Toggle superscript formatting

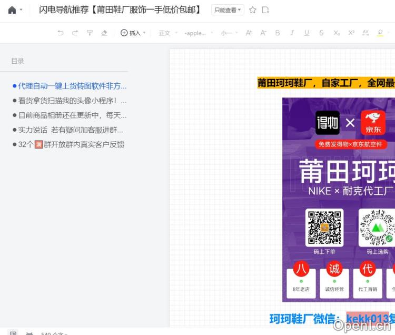351,33
